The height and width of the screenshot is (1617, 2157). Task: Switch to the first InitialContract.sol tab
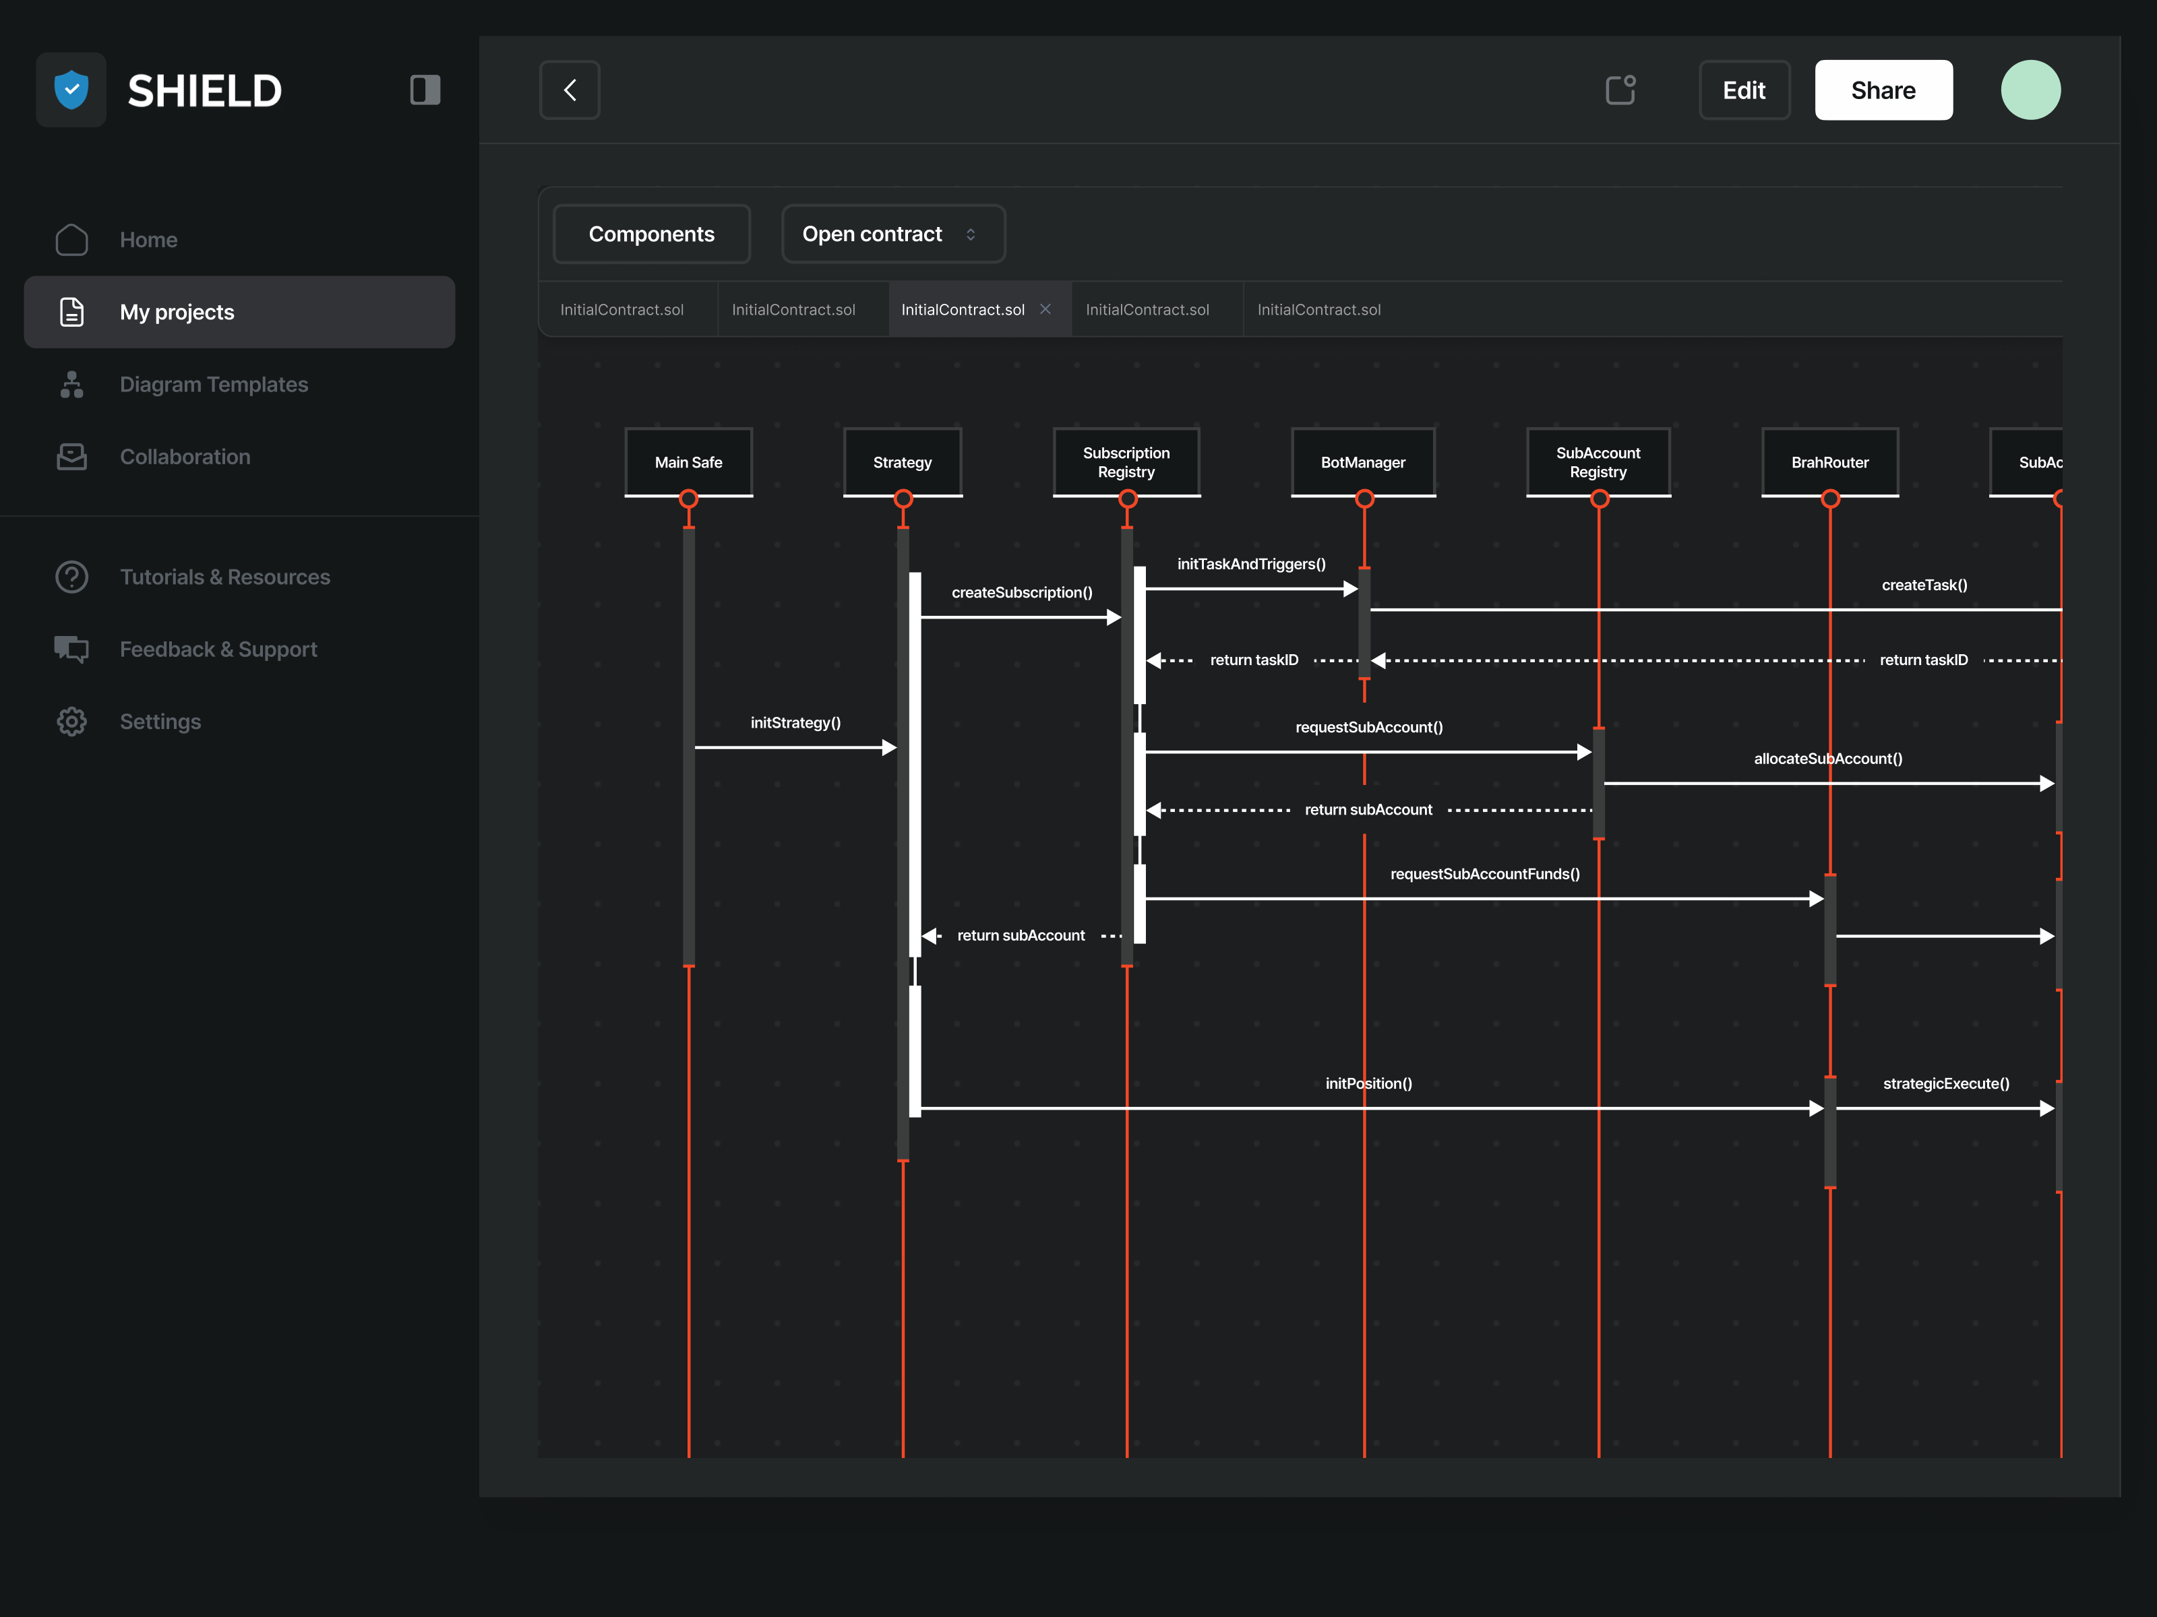[622, 310]
